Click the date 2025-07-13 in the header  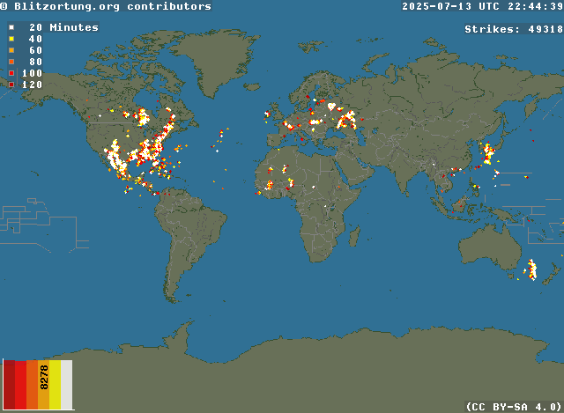point(437,6)
